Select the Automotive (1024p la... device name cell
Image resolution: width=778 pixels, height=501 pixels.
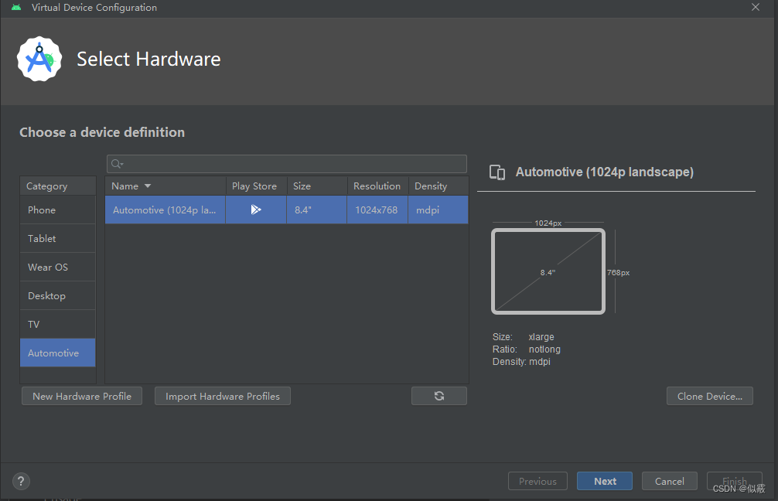(165, 210)
